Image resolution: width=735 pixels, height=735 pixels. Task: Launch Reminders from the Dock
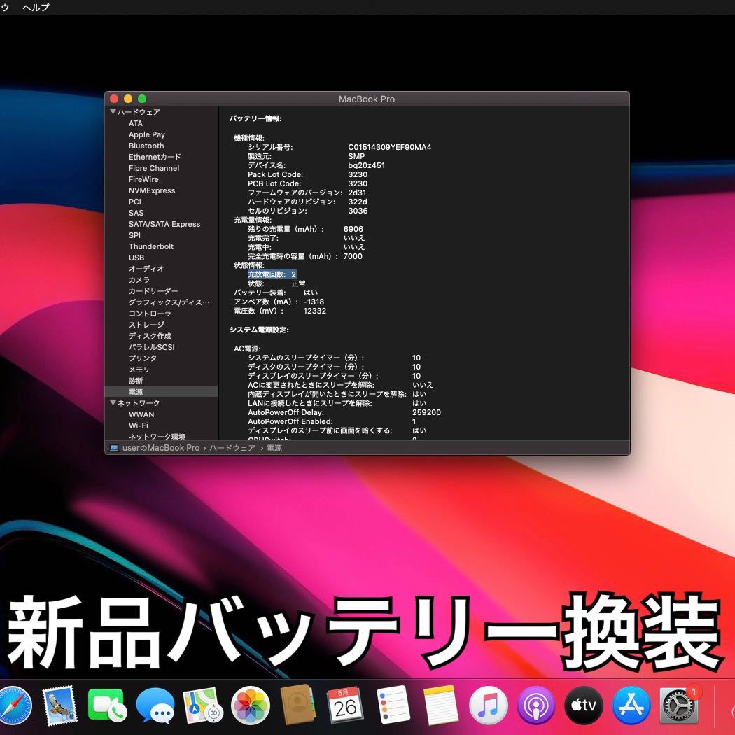(393, 706)
